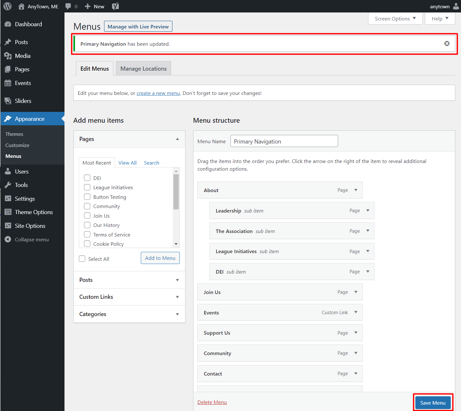The image size is (461, 411).
Task: Click the Sliders sidebar icon
Action: coord(8,101)
